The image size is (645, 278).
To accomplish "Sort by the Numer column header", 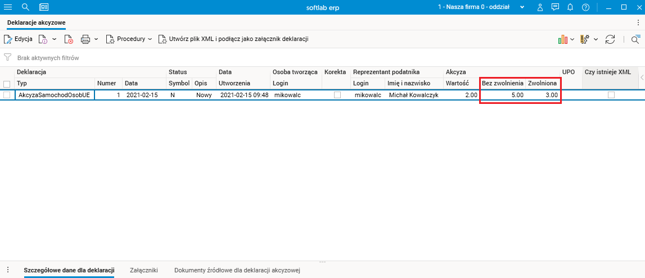I will (109, 83).
